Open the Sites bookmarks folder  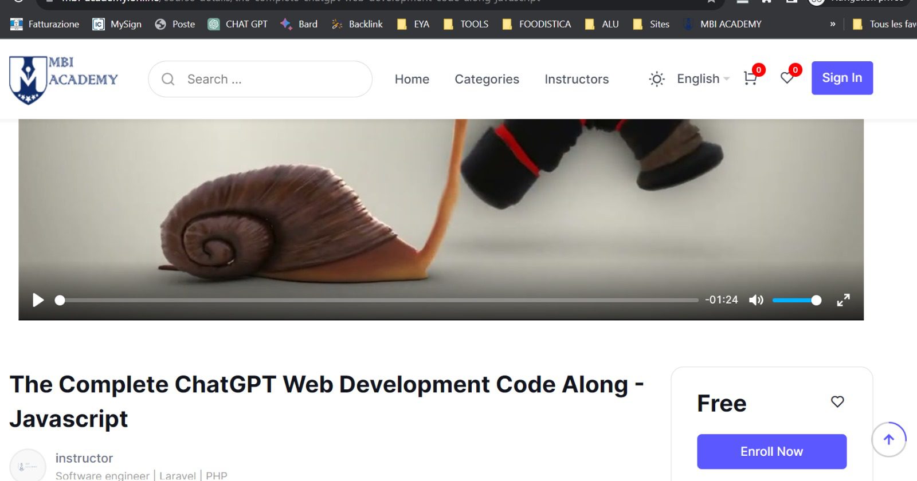pos(651,24)
